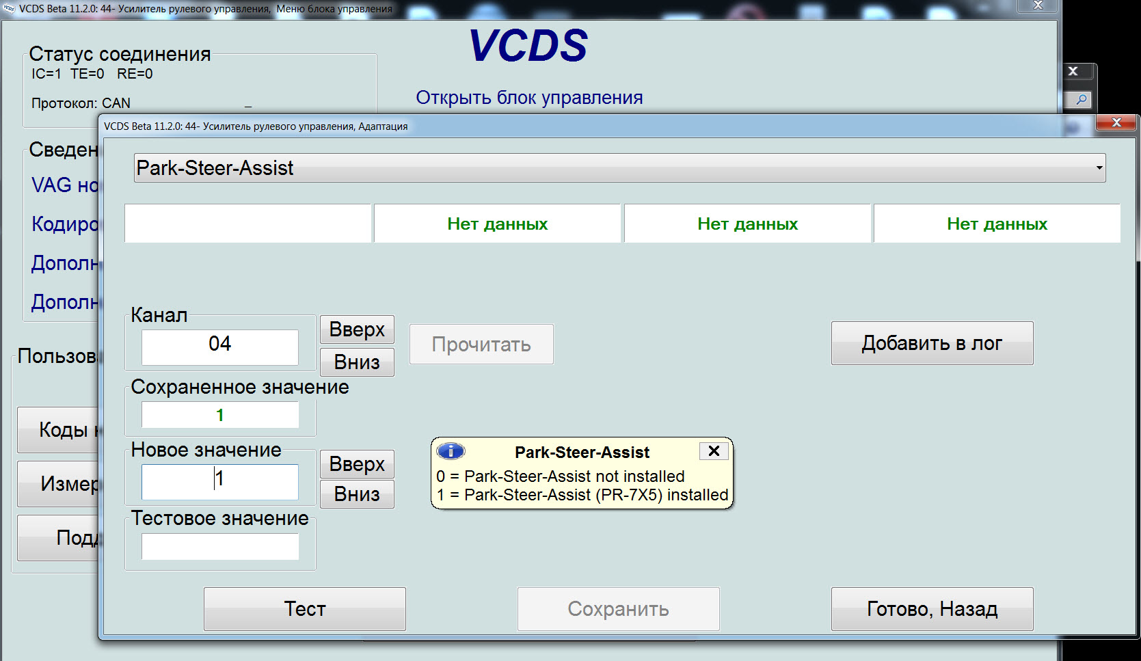Click the first Нет данных cell
This screenshot has width=1141, height=661.
pos(497,224)
